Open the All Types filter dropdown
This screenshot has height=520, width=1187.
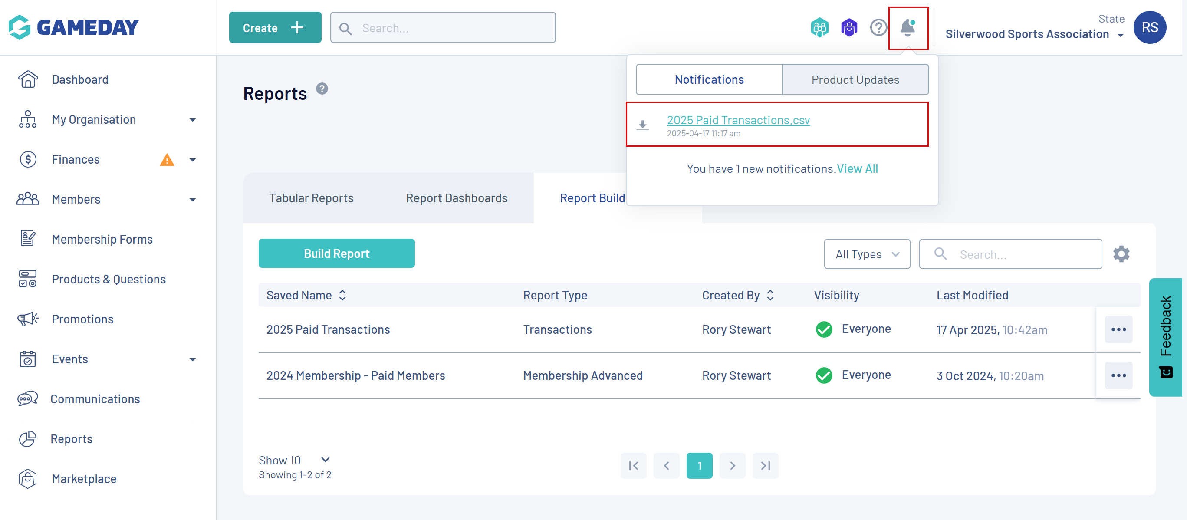pyautogui.click(x=867, y=254)
